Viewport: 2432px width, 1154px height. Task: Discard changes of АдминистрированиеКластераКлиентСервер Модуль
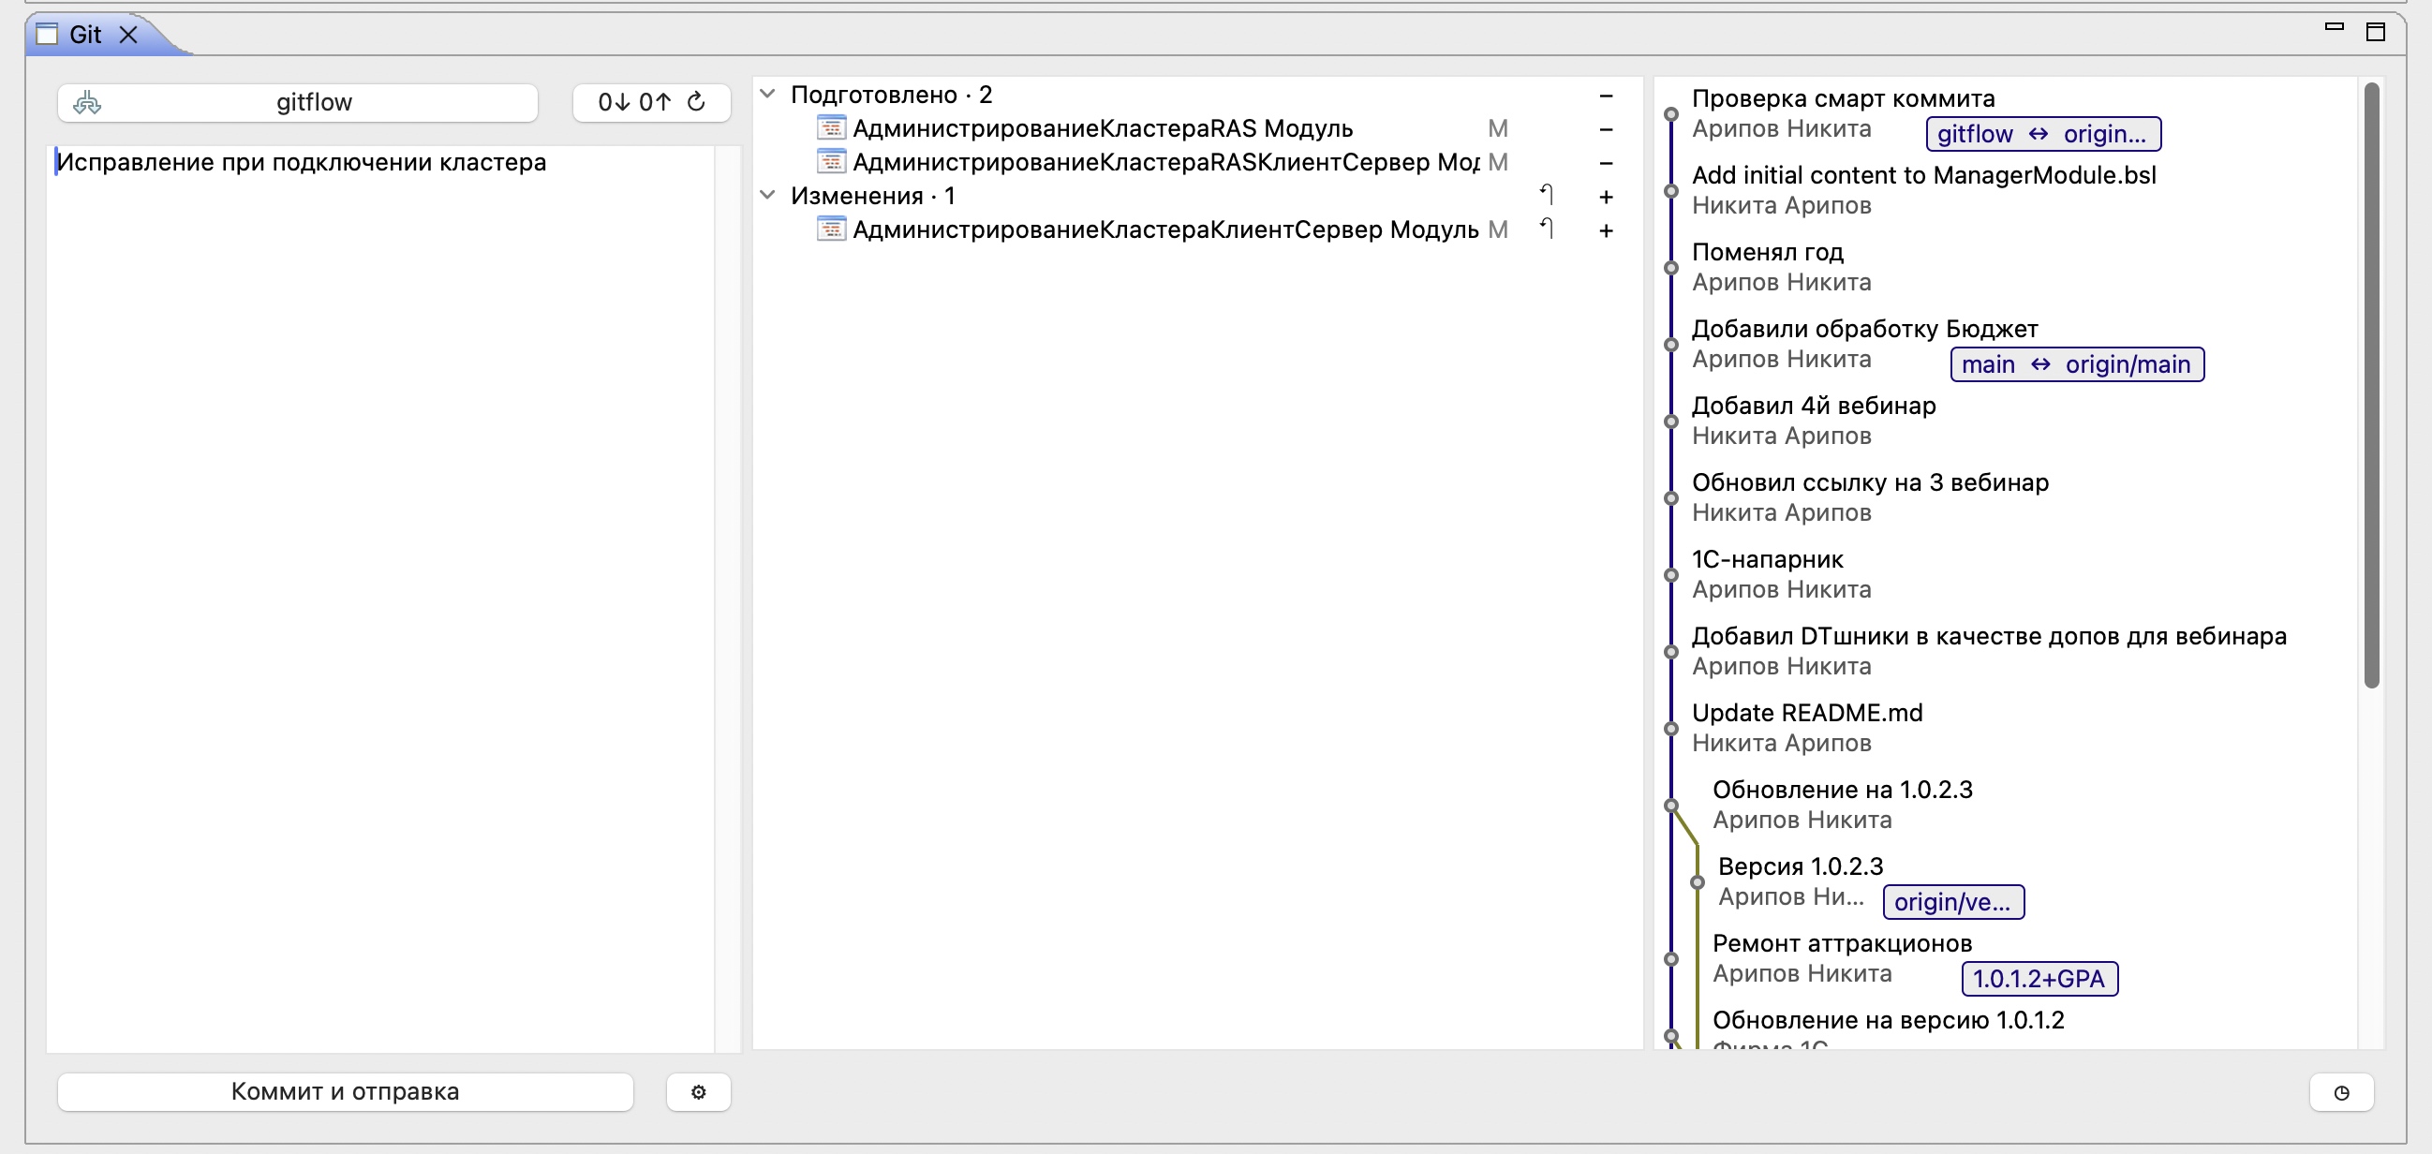1547,229
